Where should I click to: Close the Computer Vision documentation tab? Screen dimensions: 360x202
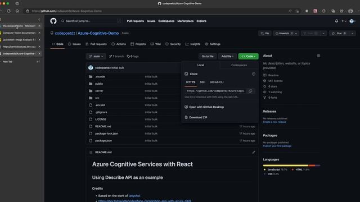click(39, 33)
